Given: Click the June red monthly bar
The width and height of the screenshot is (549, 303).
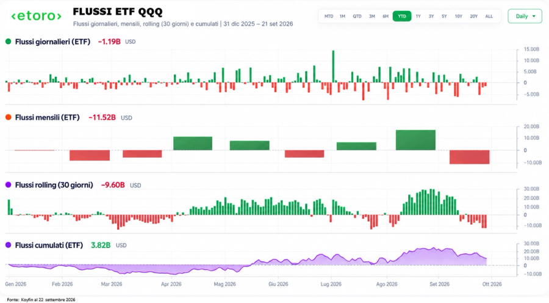Looking at the screenshot, I should (304, 153).
